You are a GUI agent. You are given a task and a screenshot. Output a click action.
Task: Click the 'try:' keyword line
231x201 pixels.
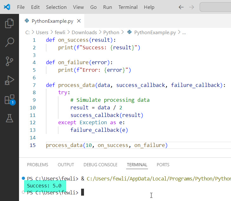[64, 92]
